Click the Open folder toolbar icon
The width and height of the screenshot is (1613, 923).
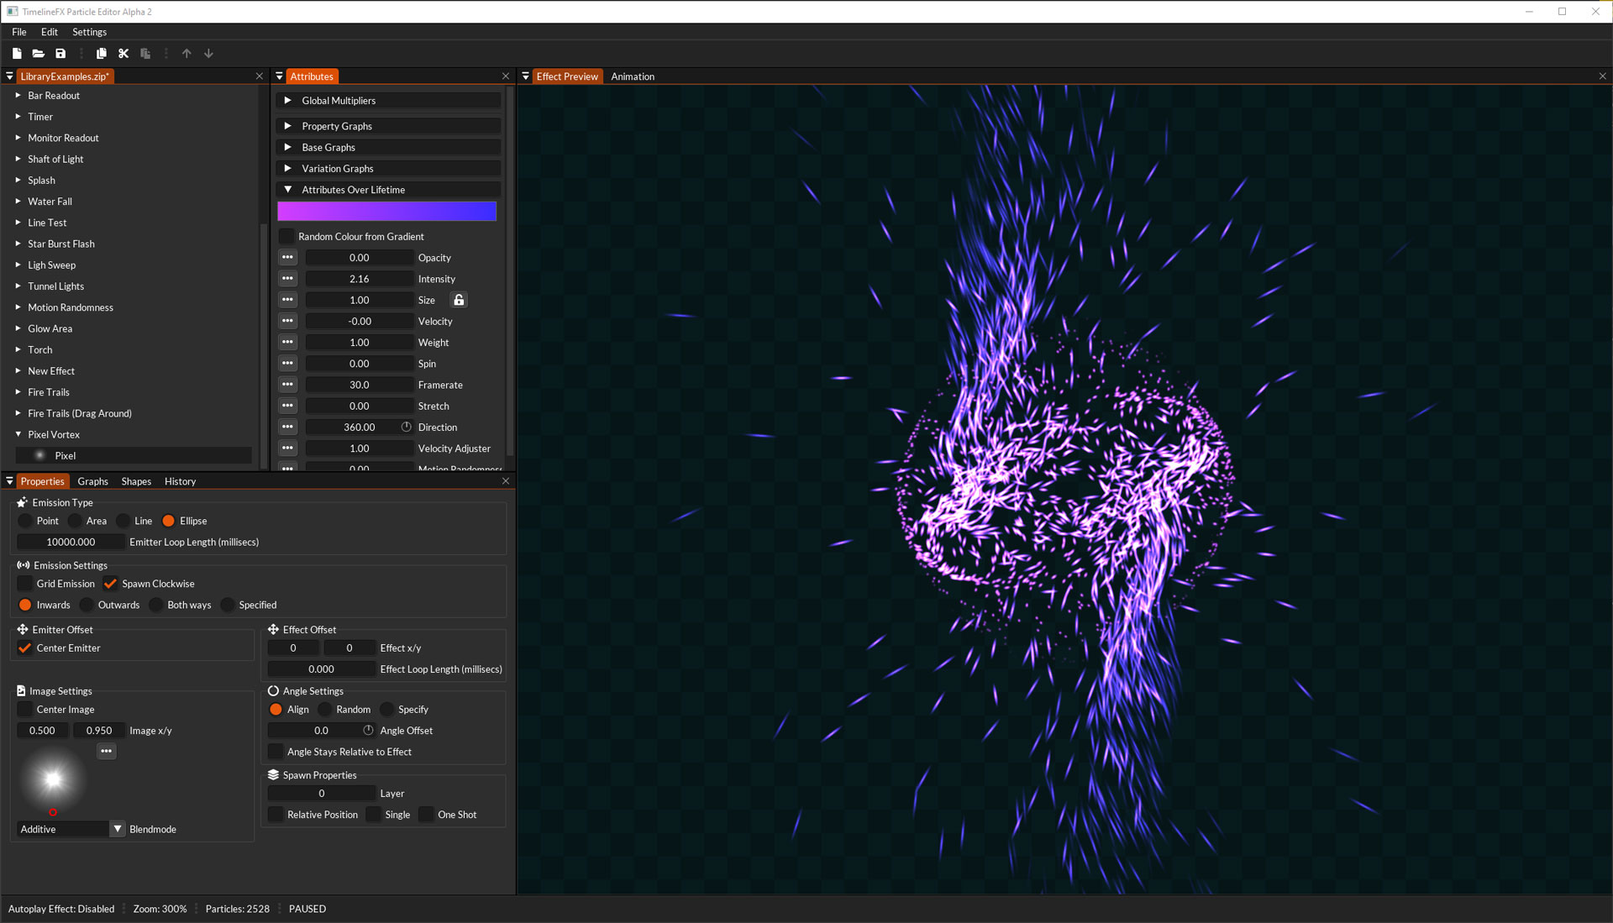[39, 54]
